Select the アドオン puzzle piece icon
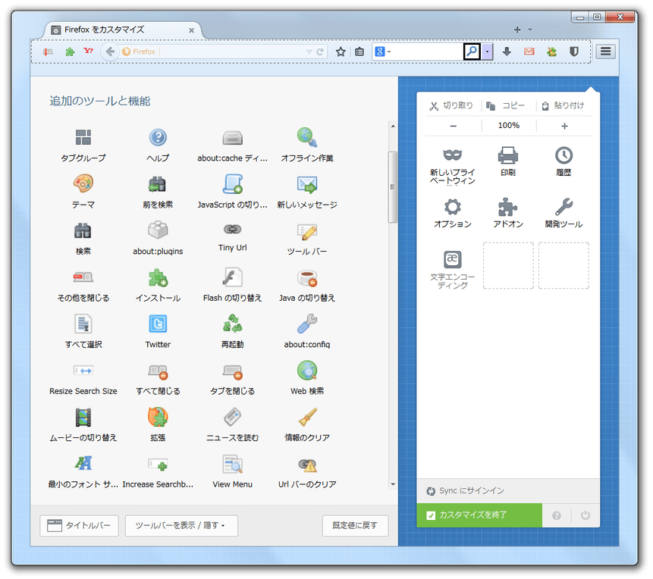The width and height of the screenshot is (653, 579). pos(508,207)
